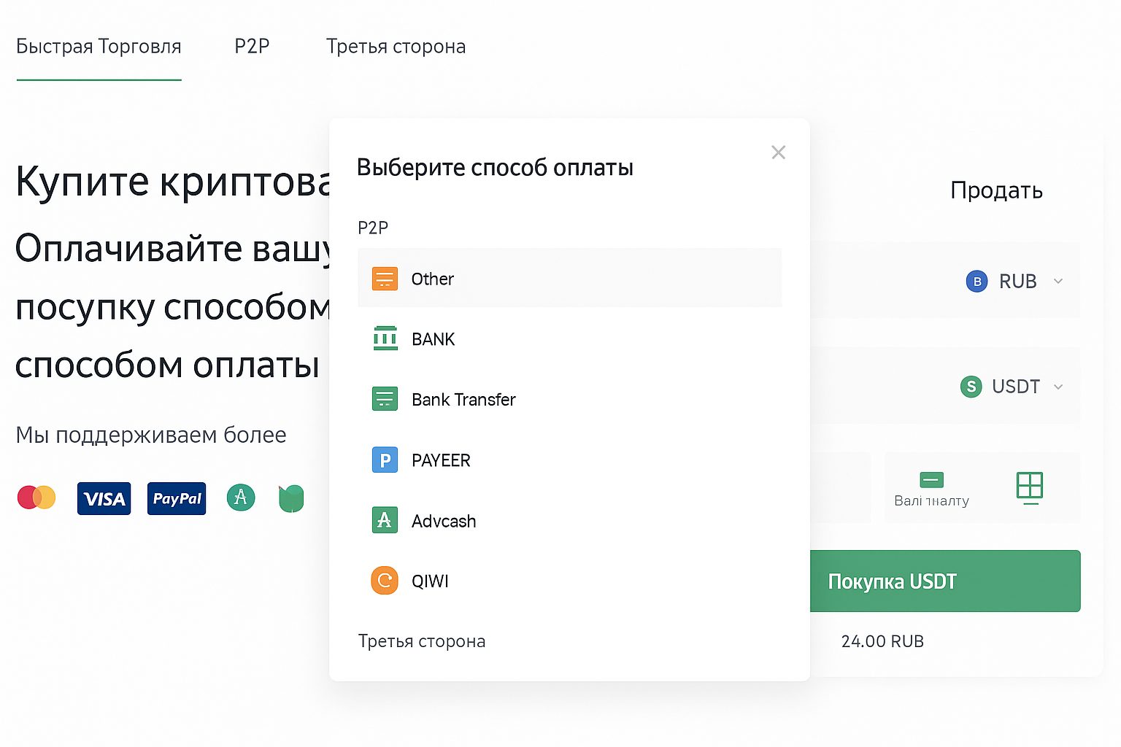Open the P2P tab in top navigation
The width and height of the screenshot is (1121, 747).
(x=252, y=47)
